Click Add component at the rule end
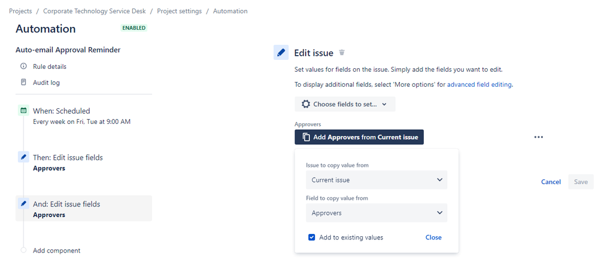 (x=56, y=250)
